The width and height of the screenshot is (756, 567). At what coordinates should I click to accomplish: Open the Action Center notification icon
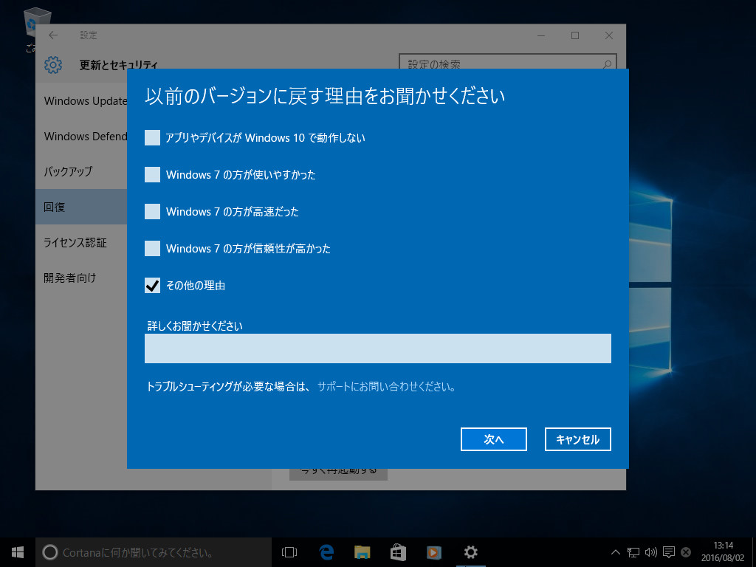[669, 552]
